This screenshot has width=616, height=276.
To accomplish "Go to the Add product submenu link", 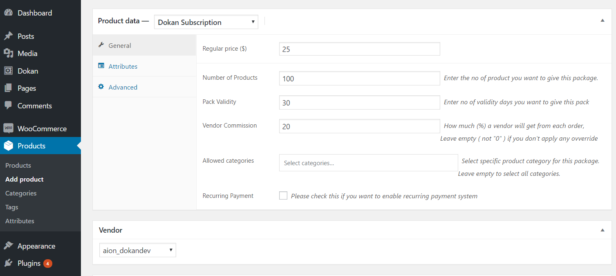I will (25, 179).
